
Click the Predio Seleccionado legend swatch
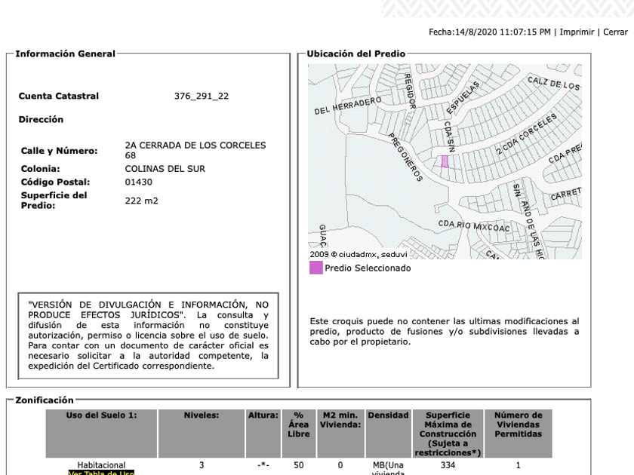pos(315,268)
